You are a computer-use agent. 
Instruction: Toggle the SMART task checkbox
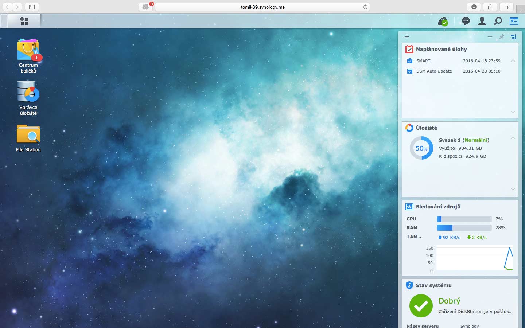coord(410,61)
